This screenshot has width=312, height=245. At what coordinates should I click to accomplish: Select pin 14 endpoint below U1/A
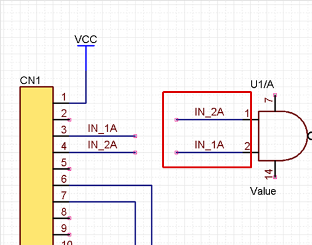pos(275,177)
